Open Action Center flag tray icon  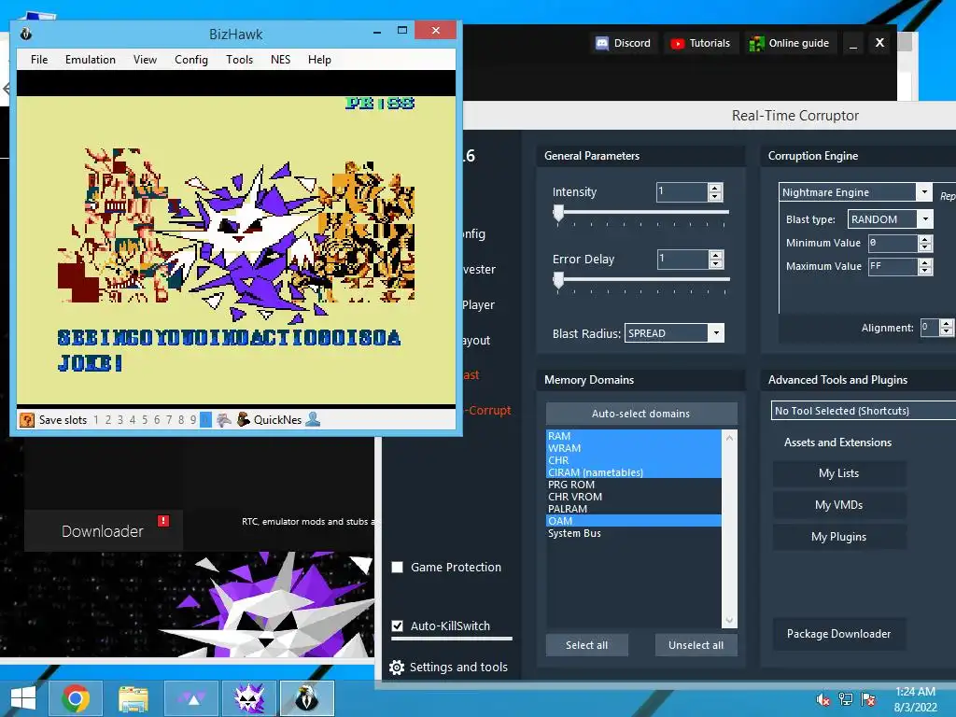pyautogui.click(x=868, y=698)
